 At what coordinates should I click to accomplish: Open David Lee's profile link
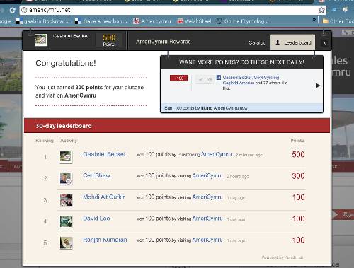96,219
